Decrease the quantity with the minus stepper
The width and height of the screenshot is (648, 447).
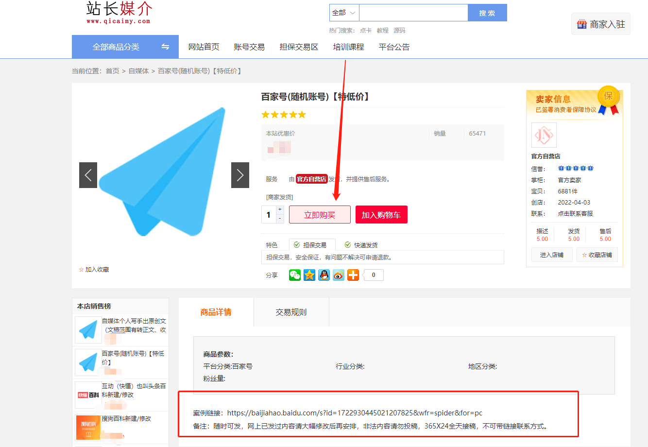280,219
